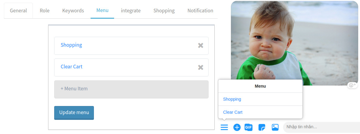
Task: Open the Shopping tab
Action: coord(164,11)
